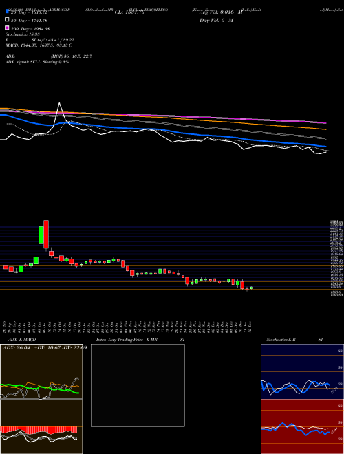Click the red MACD histogram bars

39,430
